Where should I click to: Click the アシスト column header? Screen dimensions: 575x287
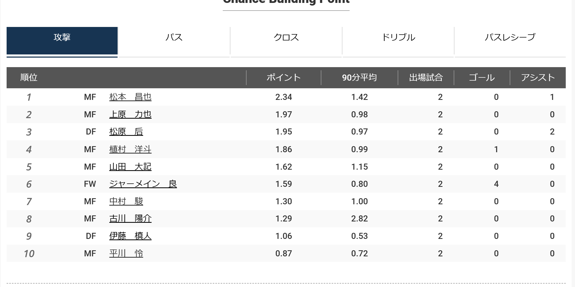pyautogui.click(x=538, y=77)
